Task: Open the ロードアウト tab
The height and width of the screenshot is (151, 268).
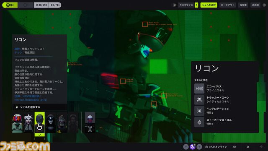Action: point(227,5)
